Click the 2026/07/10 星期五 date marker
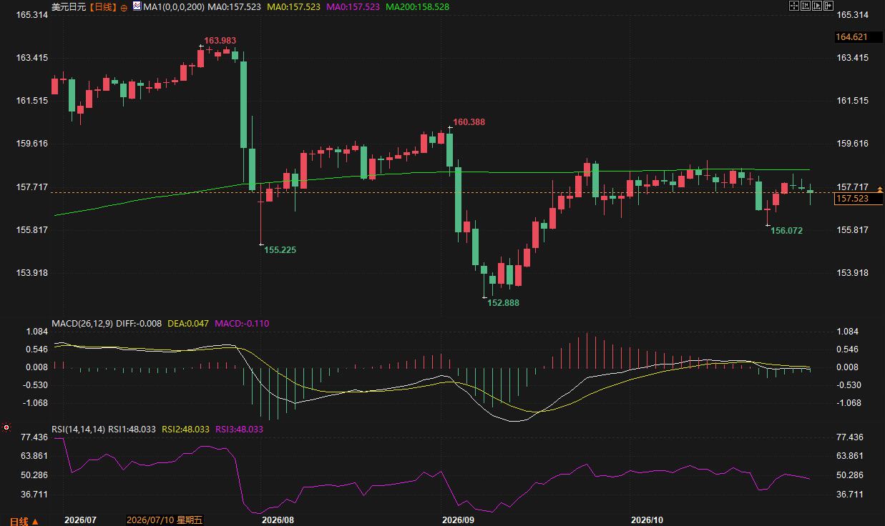885x526 pixels. [164, 521]
